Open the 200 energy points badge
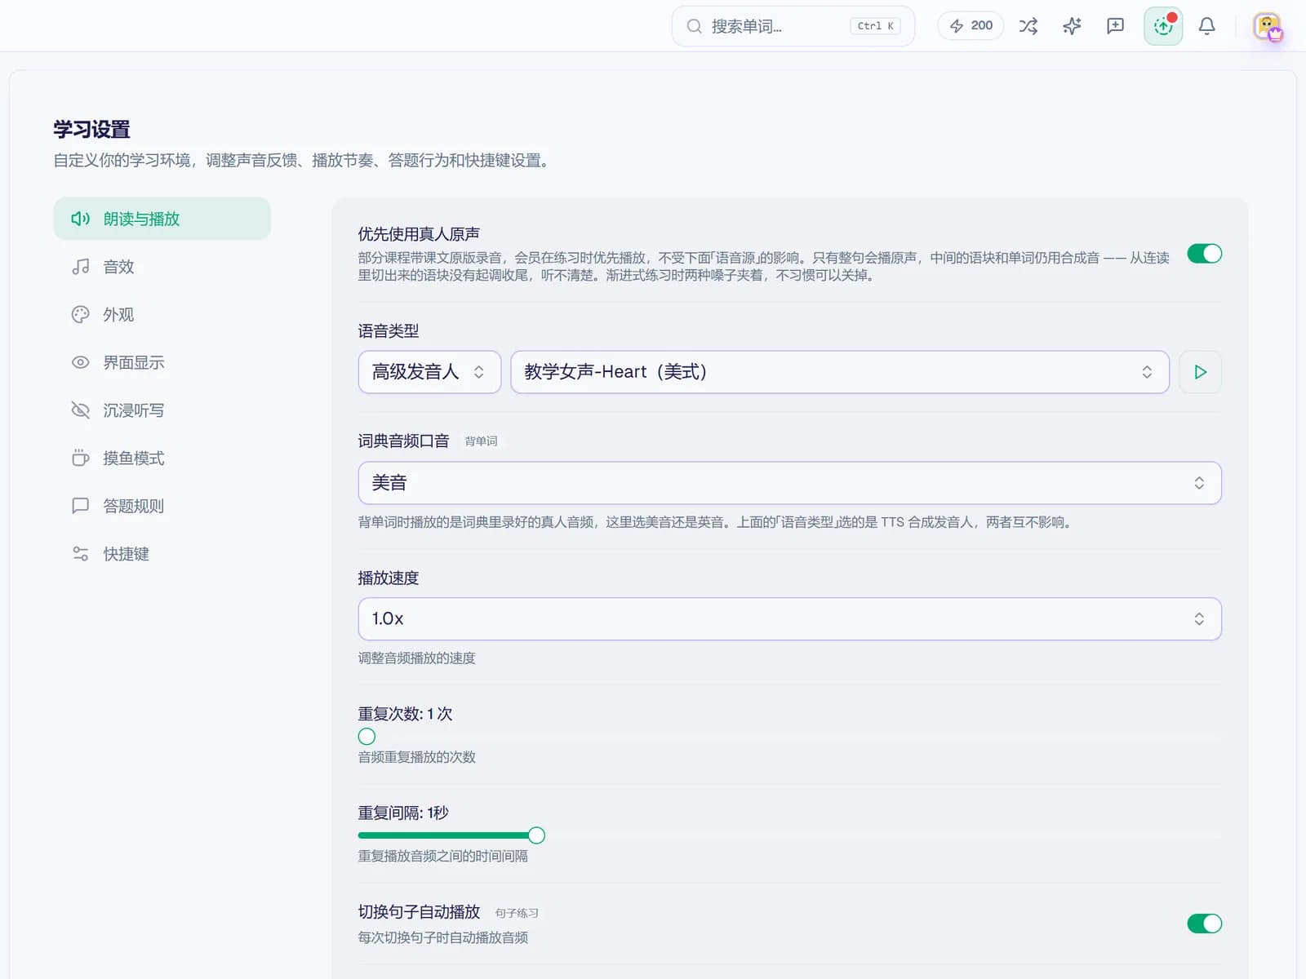The width and height of the screenshot is (1306, 979). 971,26
